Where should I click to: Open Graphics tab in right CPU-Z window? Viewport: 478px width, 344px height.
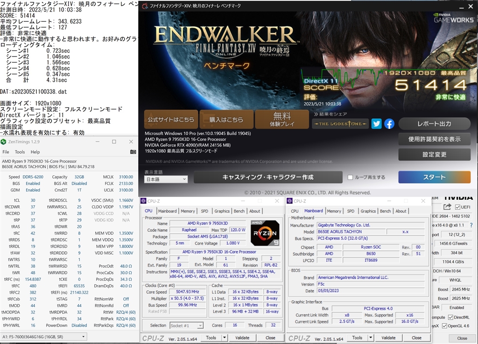click(x=368, y=211)
